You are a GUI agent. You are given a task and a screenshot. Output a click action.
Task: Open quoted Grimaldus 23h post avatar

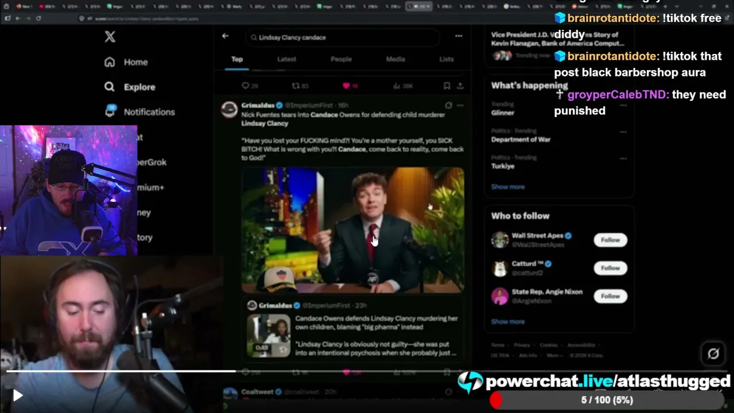tap(252, 305)
